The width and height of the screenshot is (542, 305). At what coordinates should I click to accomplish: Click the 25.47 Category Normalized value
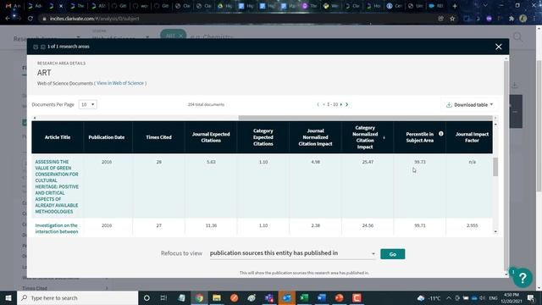click(368, 162)
